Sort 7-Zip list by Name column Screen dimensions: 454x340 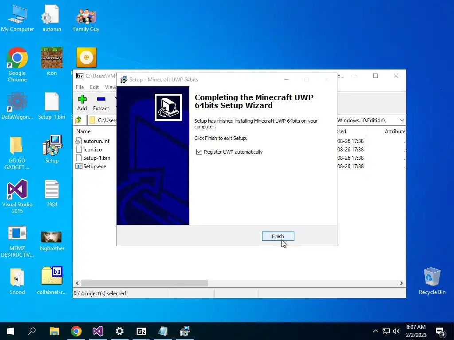point(83,131)
